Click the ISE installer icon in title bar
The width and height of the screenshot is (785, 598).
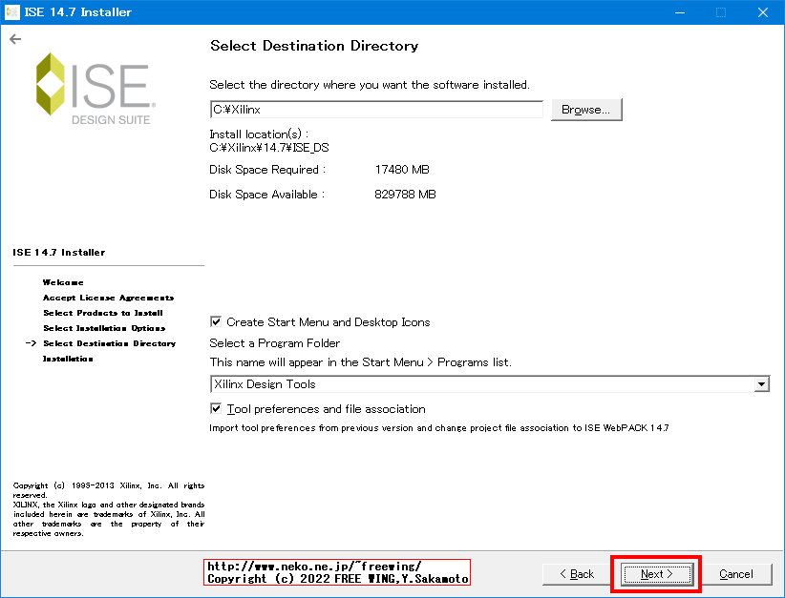12,11
